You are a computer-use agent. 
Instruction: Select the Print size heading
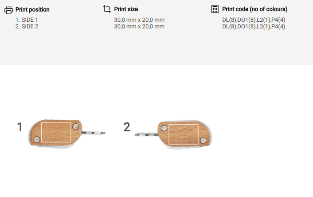point(126,9)
